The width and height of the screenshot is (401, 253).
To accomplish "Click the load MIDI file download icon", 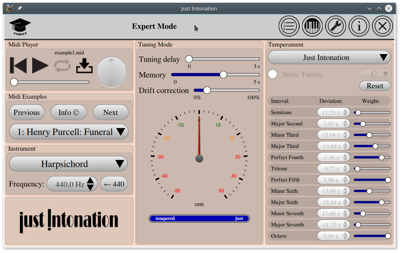I will point(84,66).
